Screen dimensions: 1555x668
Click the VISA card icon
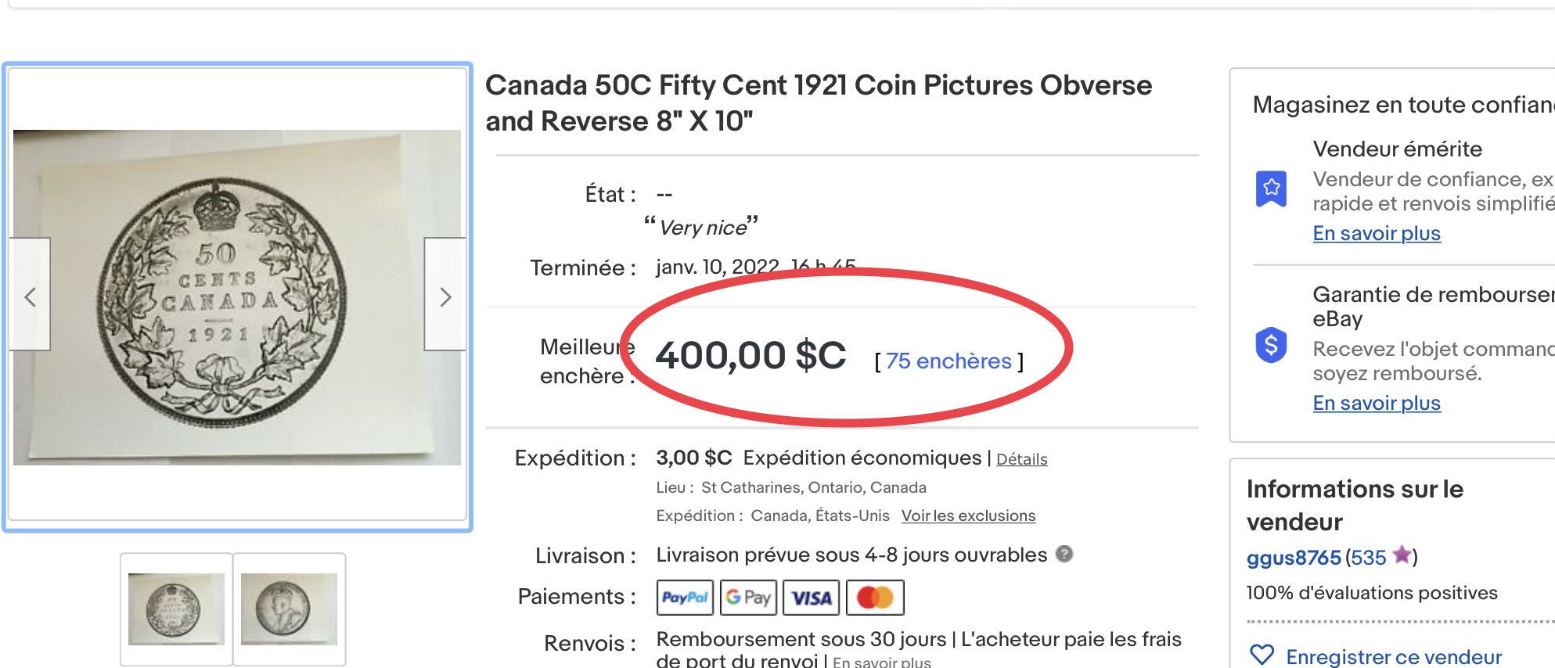[812, 598]
